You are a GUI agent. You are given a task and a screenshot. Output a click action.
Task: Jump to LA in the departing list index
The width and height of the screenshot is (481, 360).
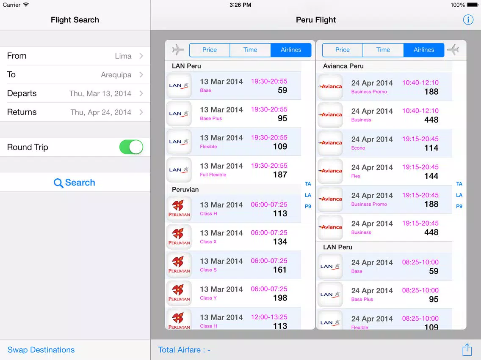point(308,195)
